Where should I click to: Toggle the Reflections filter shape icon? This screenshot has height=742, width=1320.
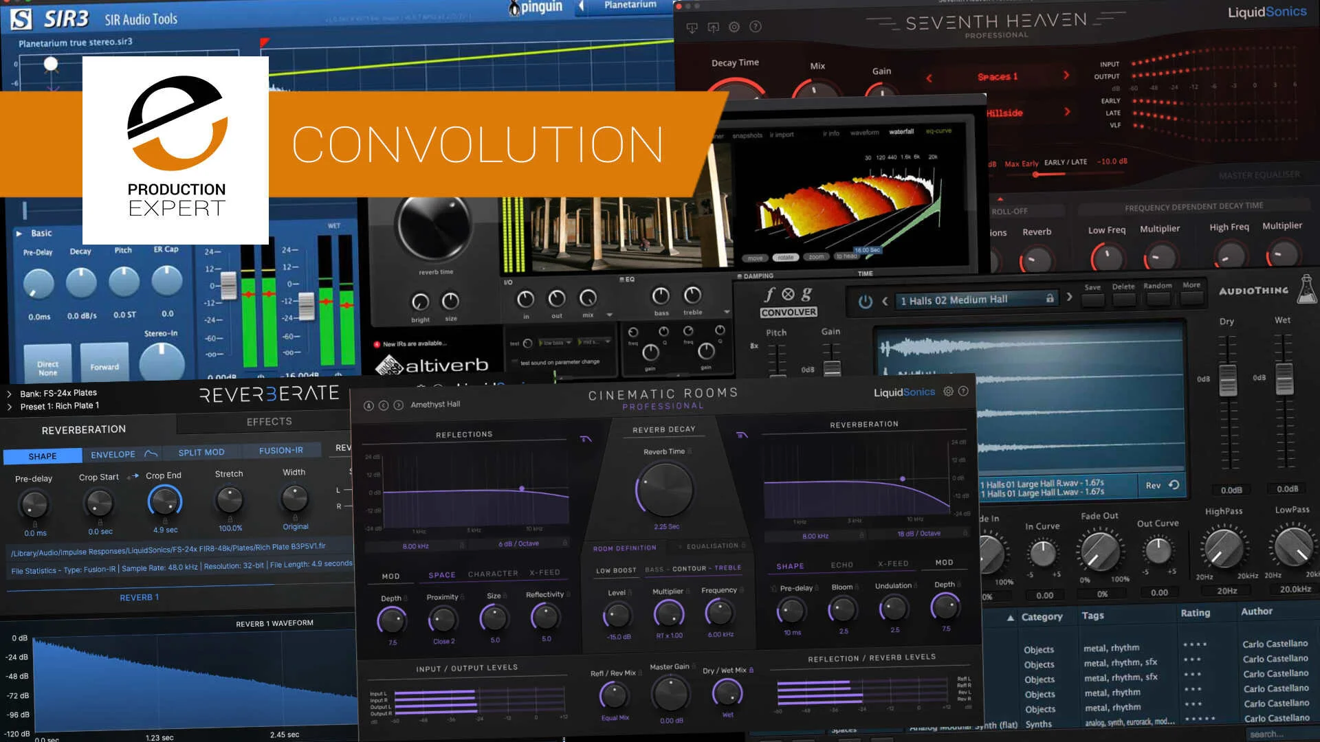point(586,439)
